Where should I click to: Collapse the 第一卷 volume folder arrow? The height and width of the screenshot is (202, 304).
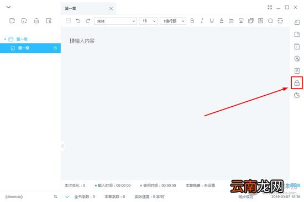click(5, 39)
